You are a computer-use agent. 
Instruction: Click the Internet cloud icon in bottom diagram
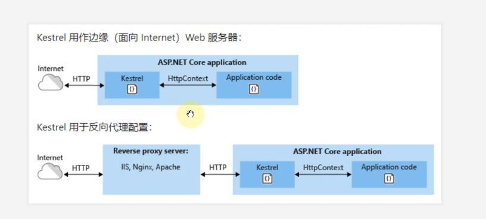[50, 171]
